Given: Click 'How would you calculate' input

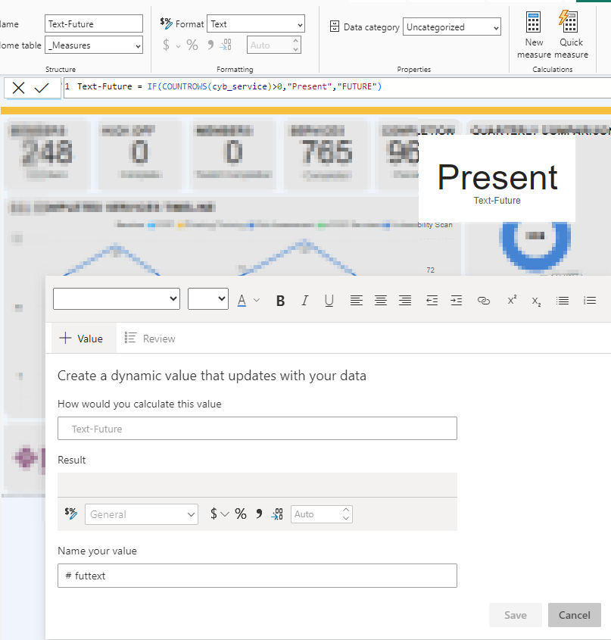Looking at the screenshot, I should pos(257,429).
